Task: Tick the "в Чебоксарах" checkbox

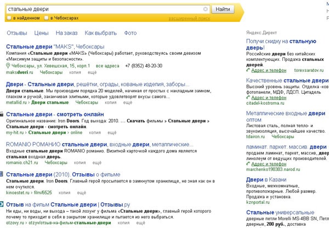Action: coord(46,18)
